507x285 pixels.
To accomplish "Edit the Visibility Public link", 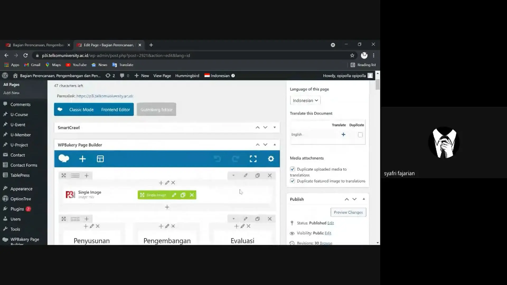I will [328, 233].
